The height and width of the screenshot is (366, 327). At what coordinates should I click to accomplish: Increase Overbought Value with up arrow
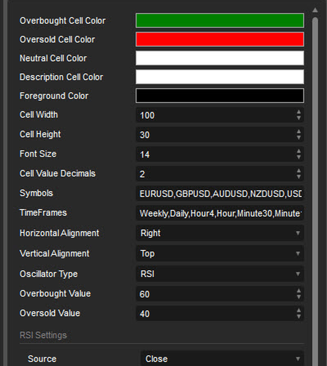click(298, 291)
